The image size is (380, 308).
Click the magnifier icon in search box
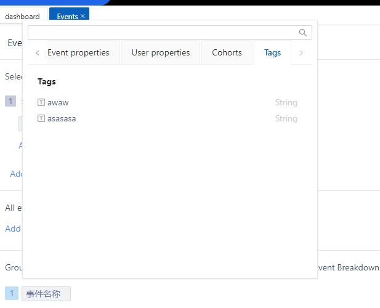(302, 33)
